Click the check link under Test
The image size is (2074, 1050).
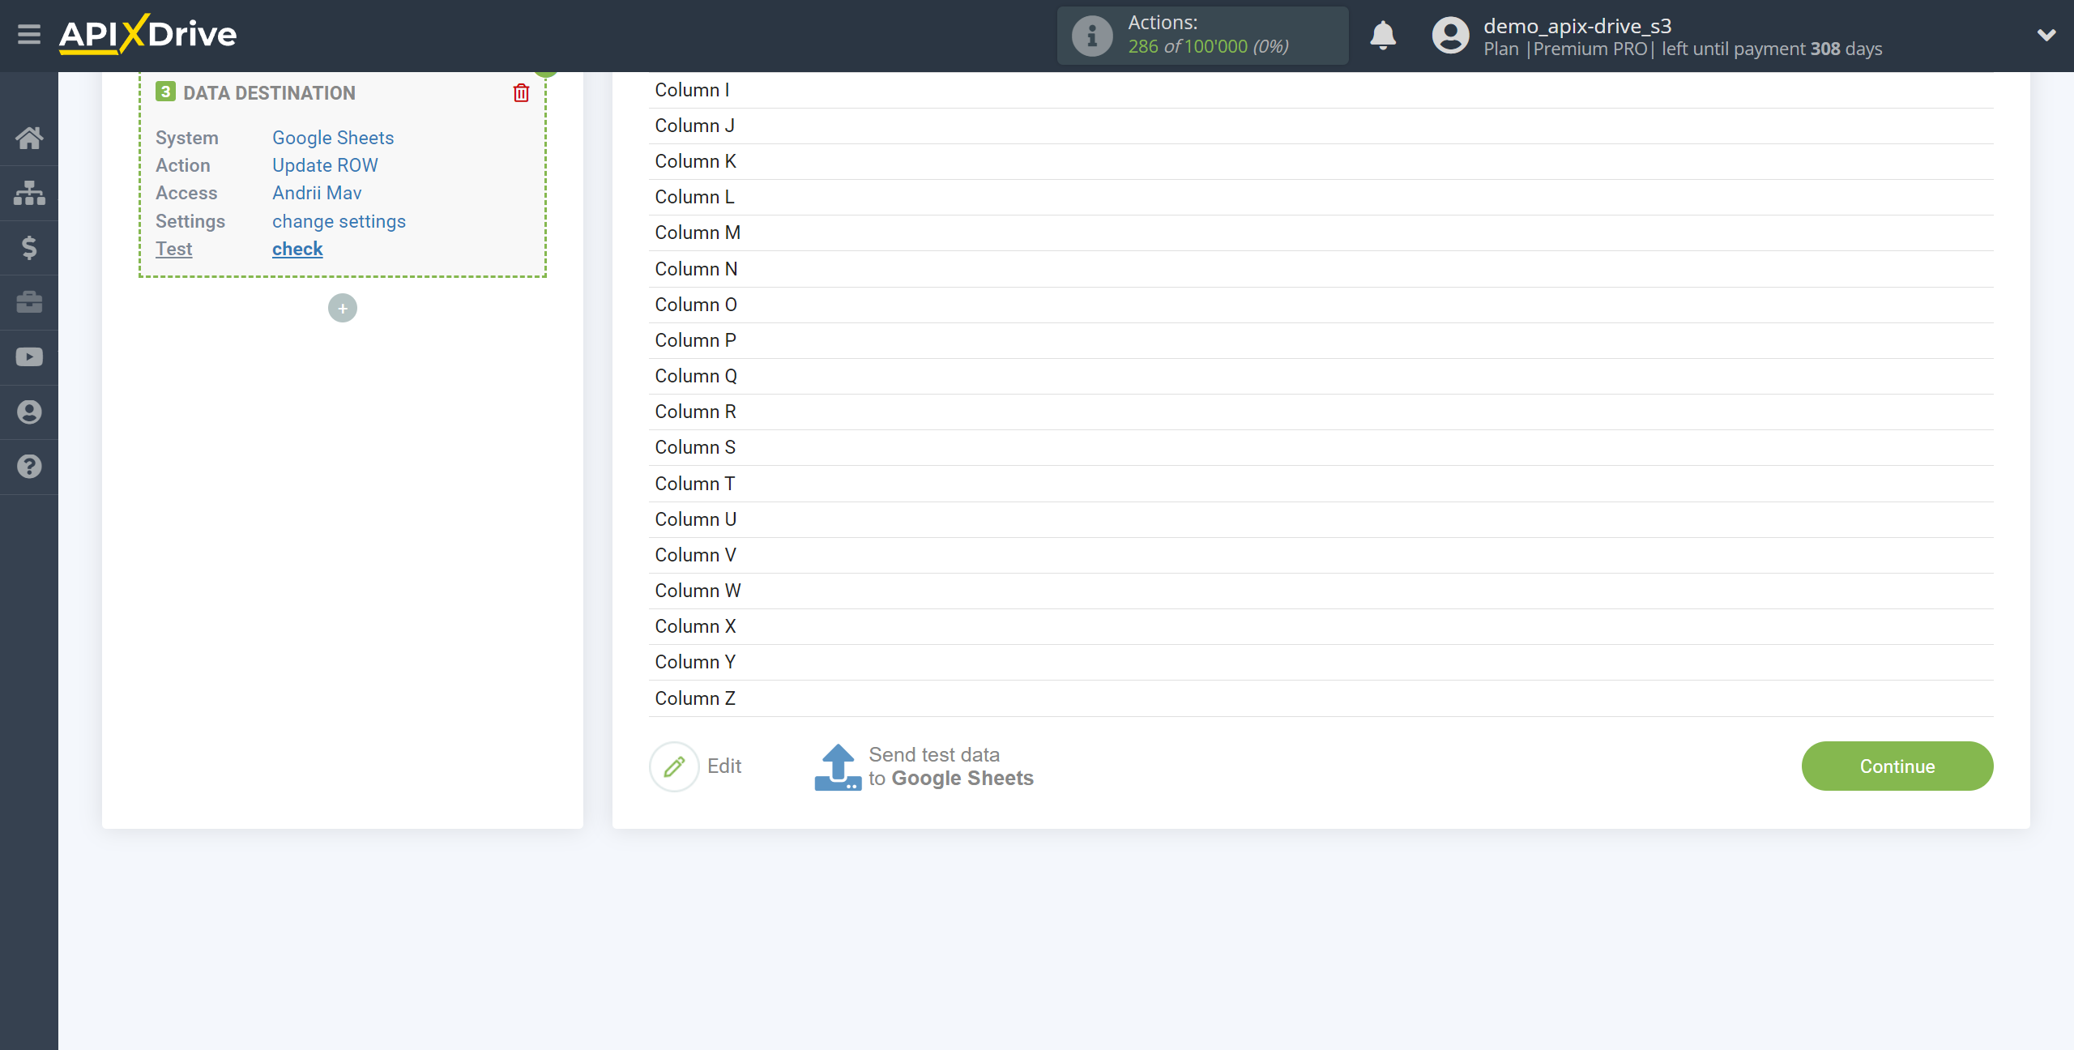296,248
